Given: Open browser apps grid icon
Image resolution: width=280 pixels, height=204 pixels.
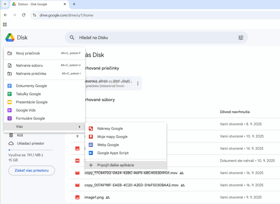Looking at the screenshot, I should 5,24.
